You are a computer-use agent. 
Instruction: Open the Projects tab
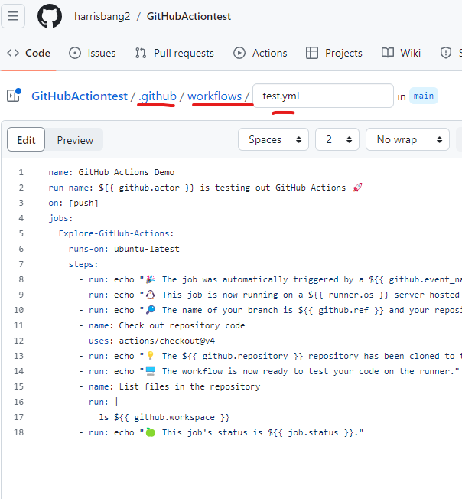pos(333,53)
